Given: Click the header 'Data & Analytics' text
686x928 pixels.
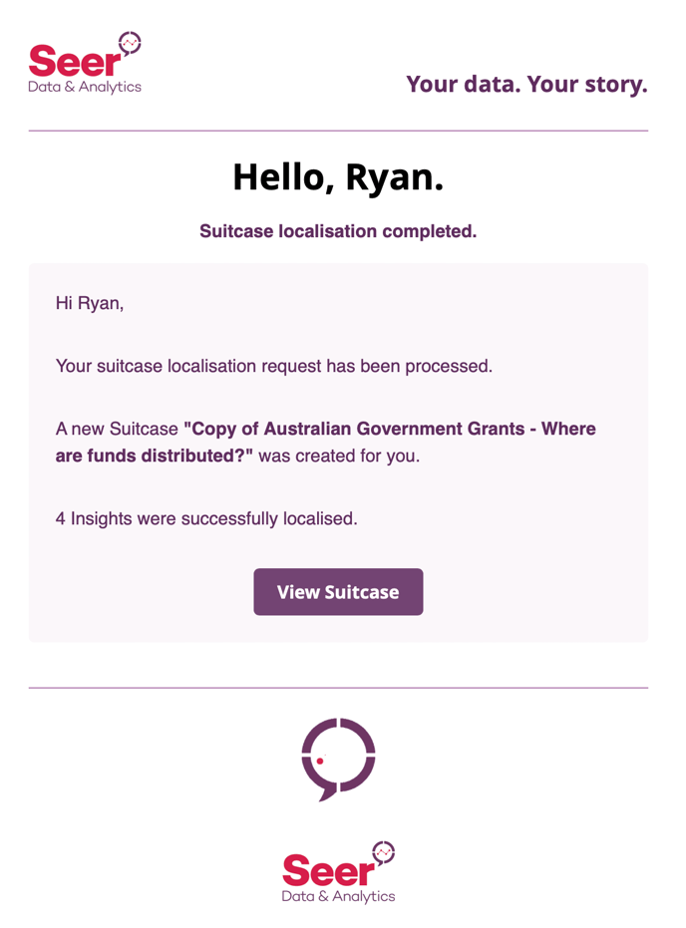Looking at the screenshot, I should 85,87.
